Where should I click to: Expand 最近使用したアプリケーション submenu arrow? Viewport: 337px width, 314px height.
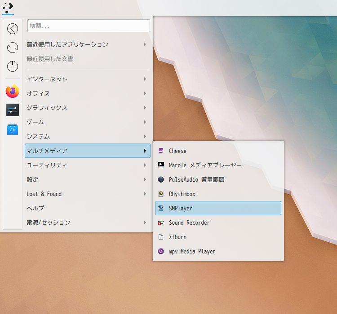coord(145,44)
